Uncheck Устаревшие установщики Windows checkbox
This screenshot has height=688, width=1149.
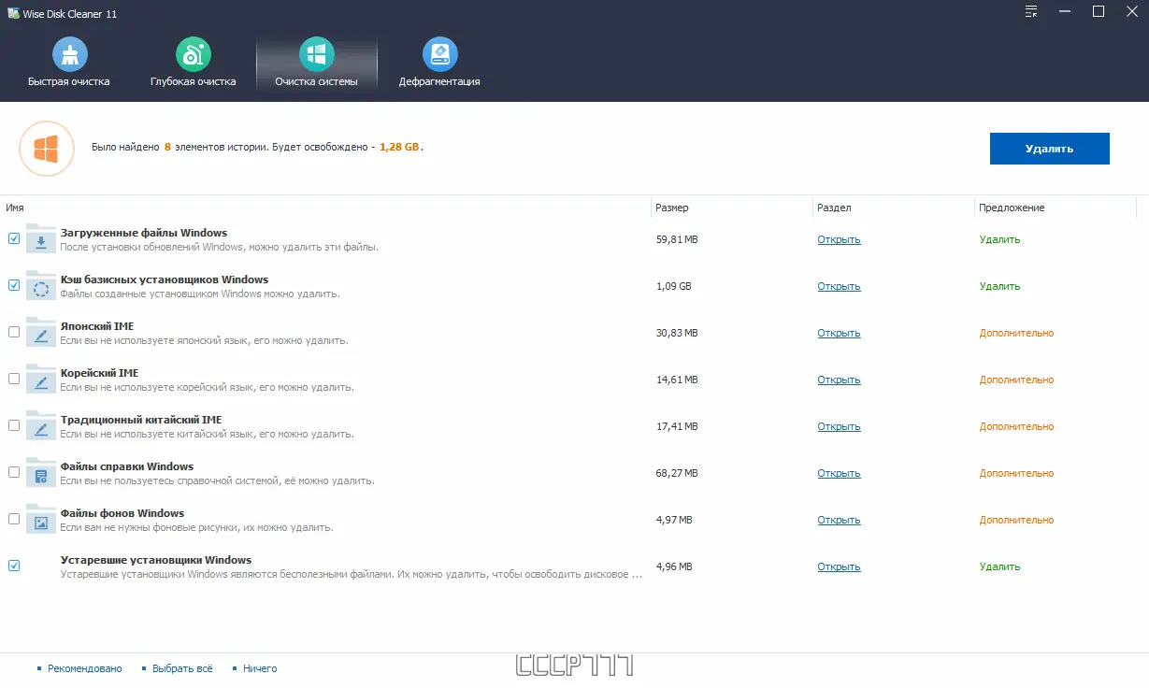tap(14, 566)
